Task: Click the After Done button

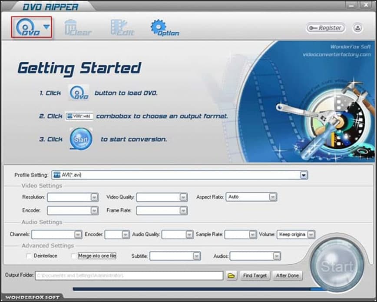Action: coord(288,275)
